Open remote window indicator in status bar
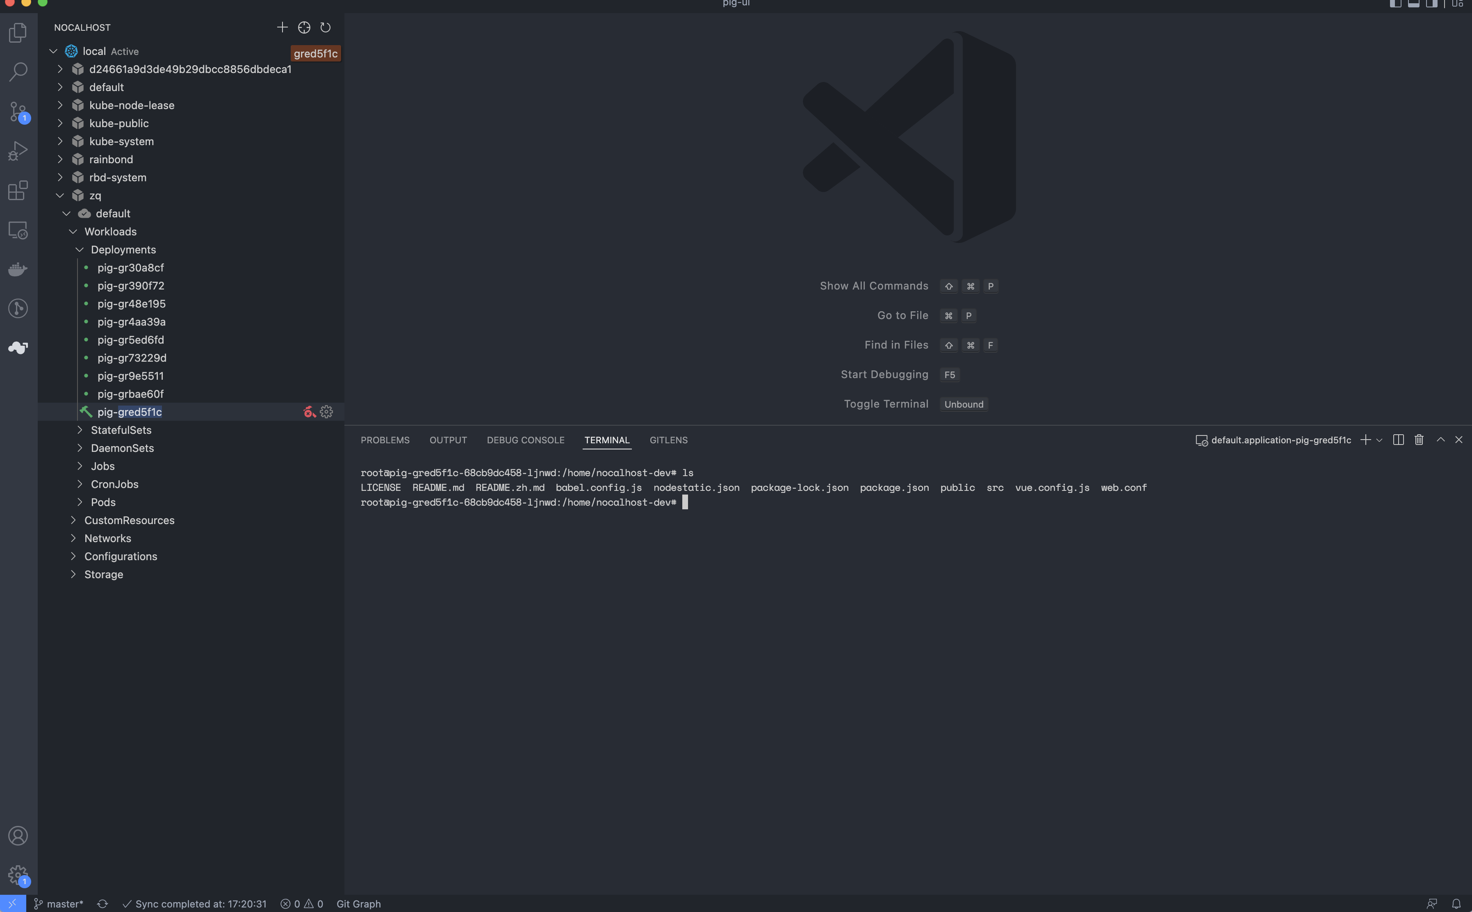Screen dimensions: 1472x912 [x=13, y=903]
